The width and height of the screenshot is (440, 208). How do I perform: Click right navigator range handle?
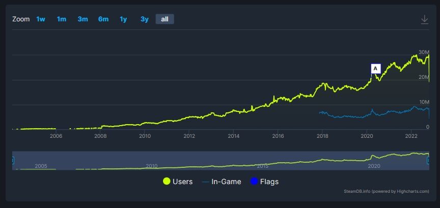pyautogui.click(x=428, y=160)
